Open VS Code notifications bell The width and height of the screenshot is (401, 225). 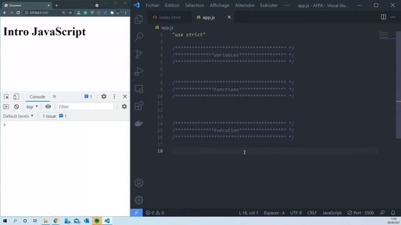pyautogui.click(x=393, y=212)
